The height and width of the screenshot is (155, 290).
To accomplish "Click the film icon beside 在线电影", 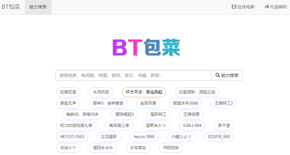I will tap(234, 7).
